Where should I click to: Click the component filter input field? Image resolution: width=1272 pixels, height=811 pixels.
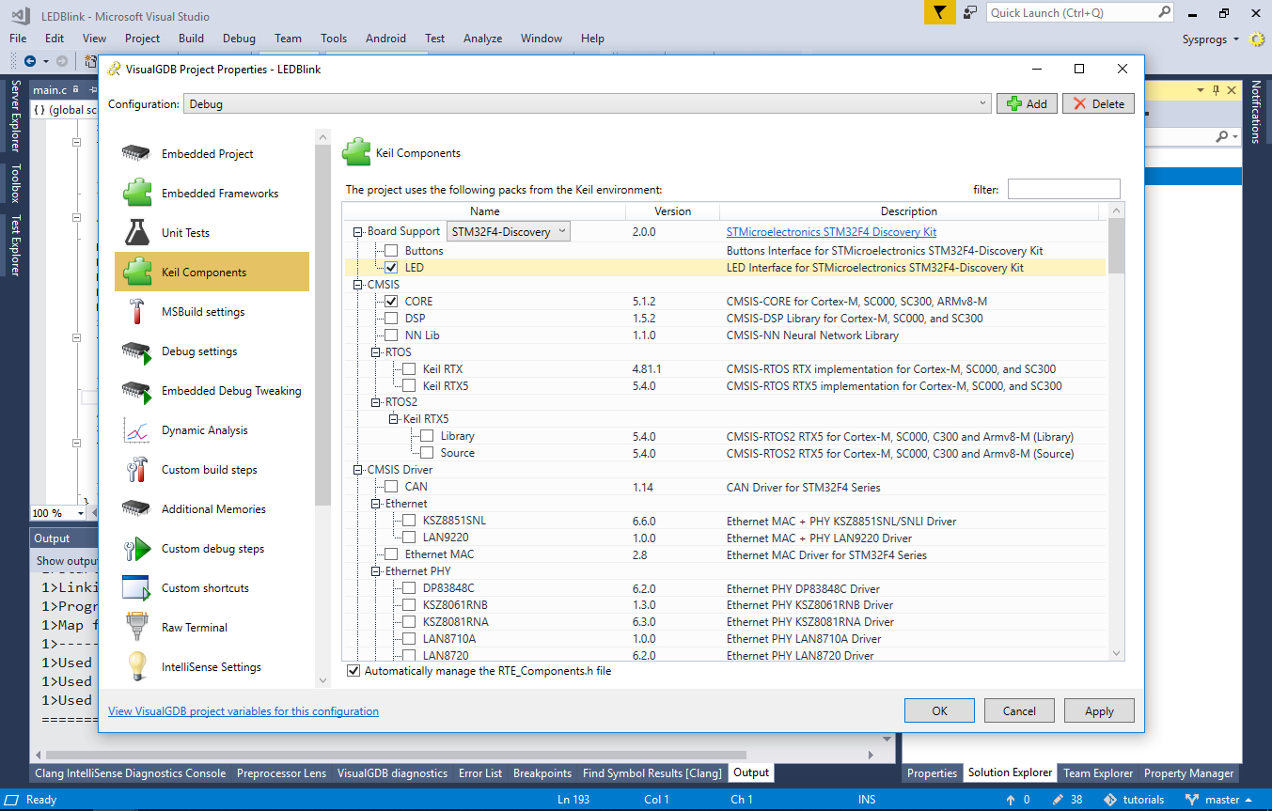(1063, 189)
